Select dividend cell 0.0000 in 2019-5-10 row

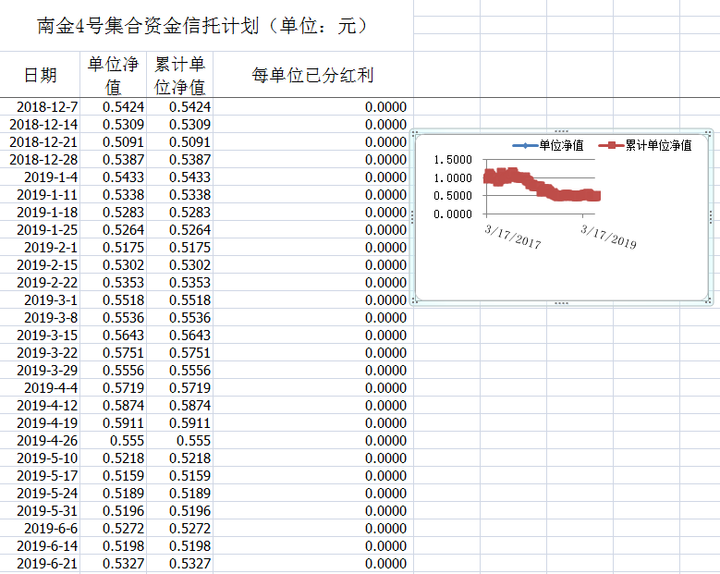(313, 458)
